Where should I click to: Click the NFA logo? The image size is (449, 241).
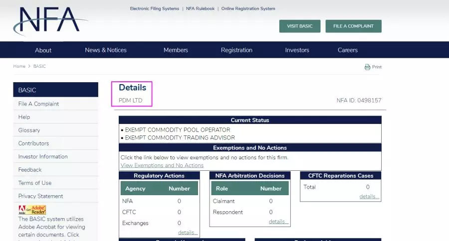tap(49, 22)
